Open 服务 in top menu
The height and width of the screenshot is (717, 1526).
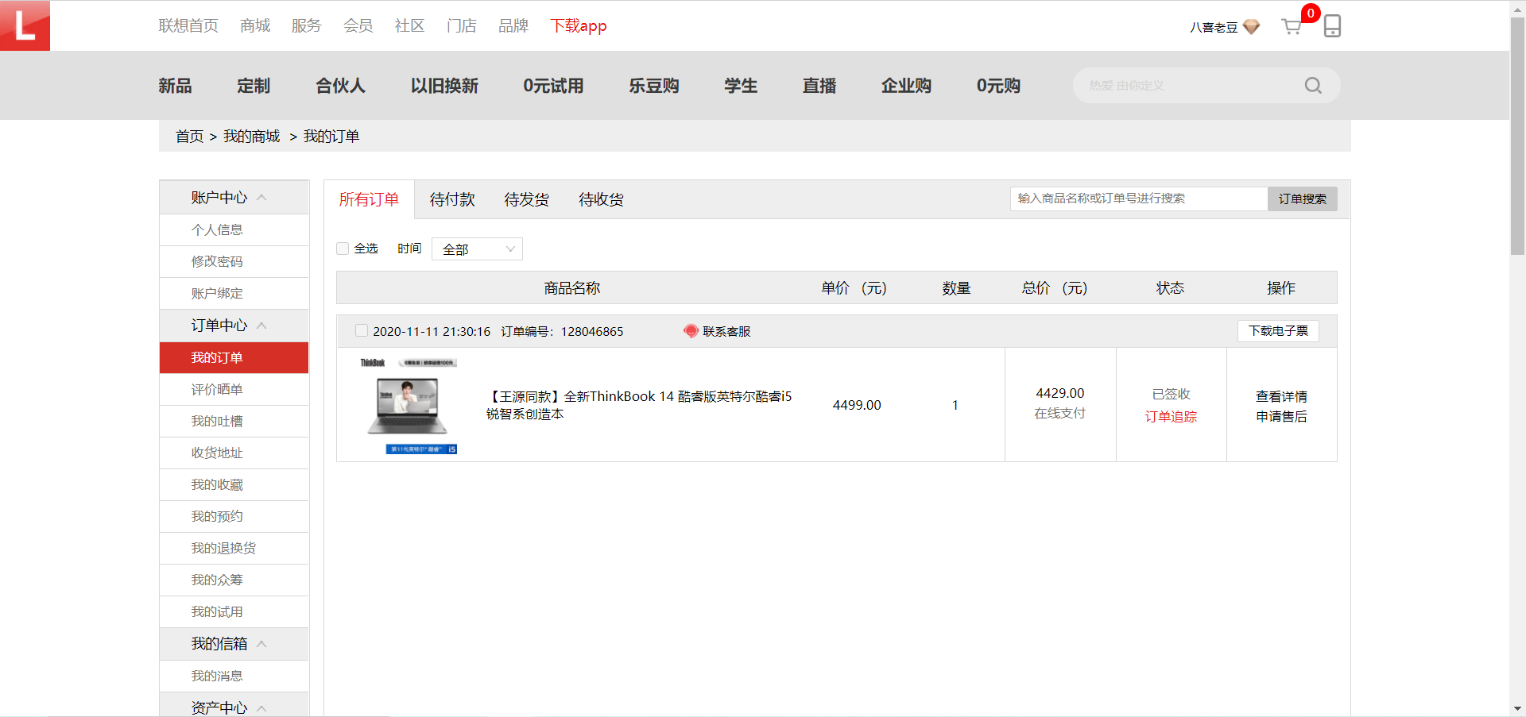(306, 25)
